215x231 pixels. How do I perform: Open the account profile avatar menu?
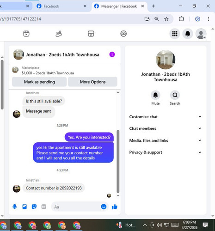pyautogui.click(x=201, y=34)
